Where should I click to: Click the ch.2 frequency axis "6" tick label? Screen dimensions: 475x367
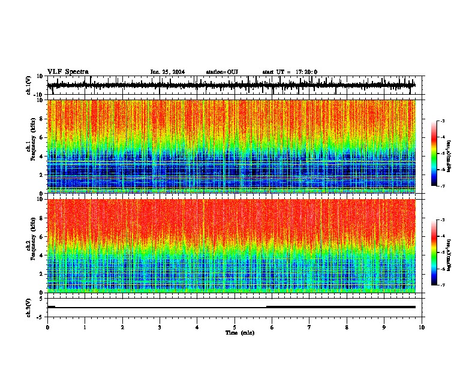point(41,237)
